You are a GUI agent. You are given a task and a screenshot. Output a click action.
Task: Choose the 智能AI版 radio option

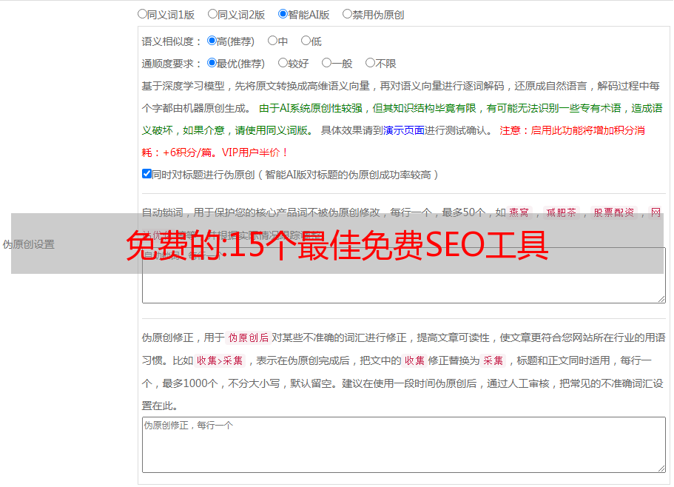click(x=283, y=14)
